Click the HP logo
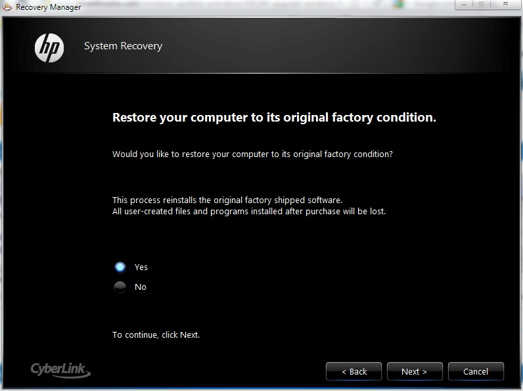 pyautogui.click(x=49, y=48)
